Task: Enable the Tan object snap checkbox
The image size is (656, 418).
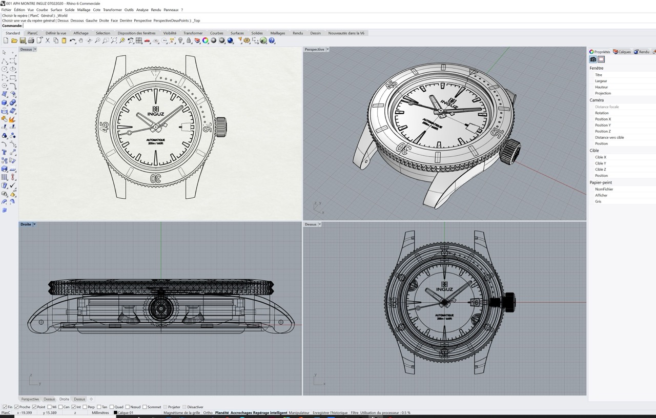Action: point(99,407)
